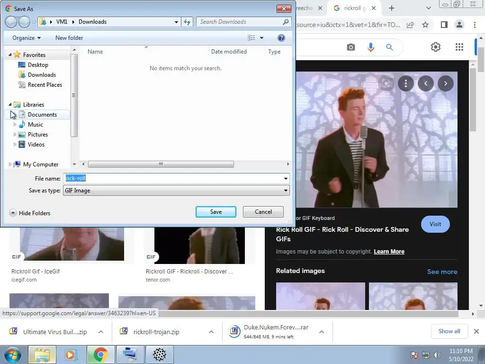Open image preview three-dot options
The width and height of the screenshot is (485, 364).
406,83
